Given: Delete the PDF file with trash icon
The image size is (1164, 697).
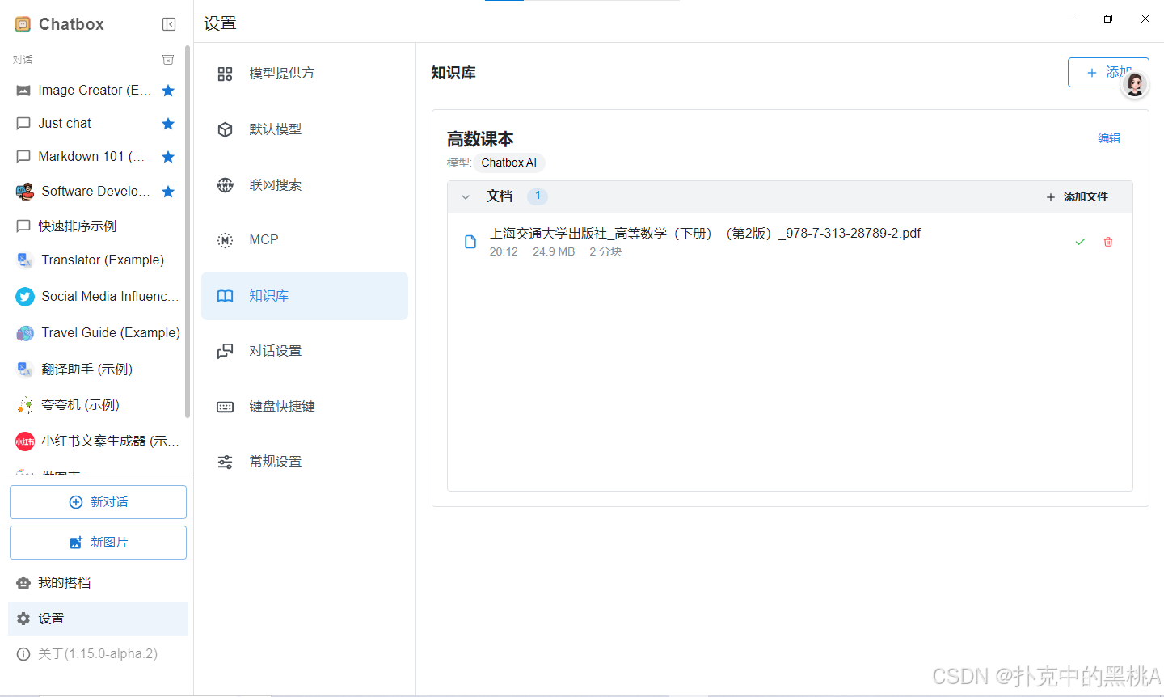Looking at the screenshot, I should 1108,242.
